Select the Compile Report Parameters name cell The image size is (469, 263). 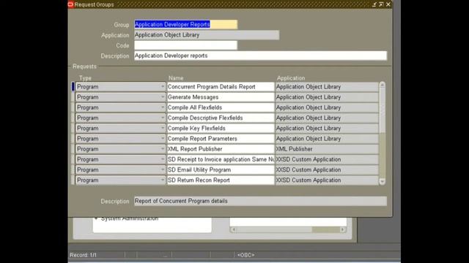point(221,139)
